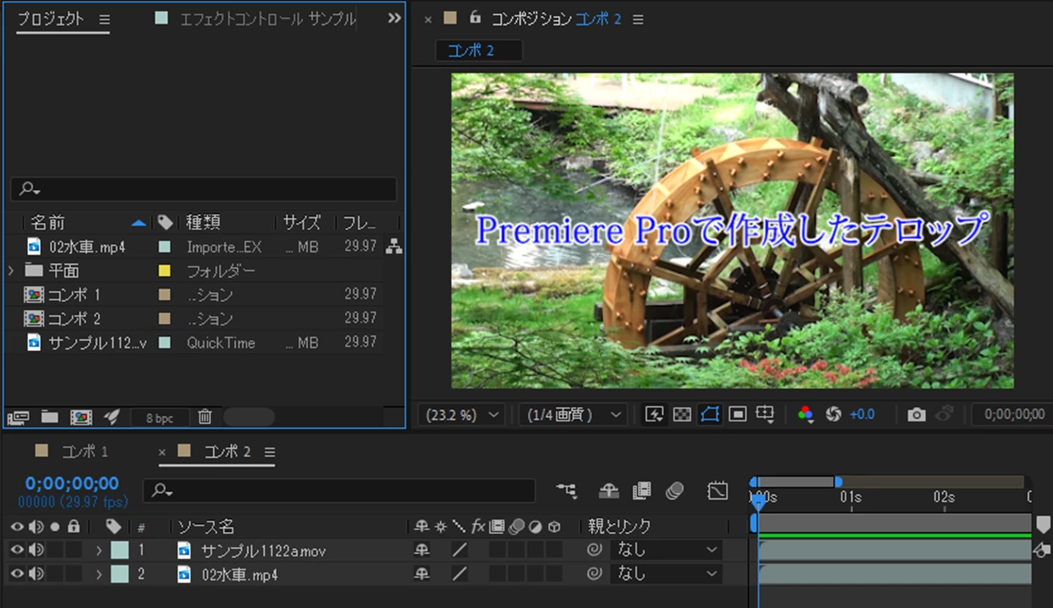Reset exposure with the aperture icon

click(x=833, y=414)
